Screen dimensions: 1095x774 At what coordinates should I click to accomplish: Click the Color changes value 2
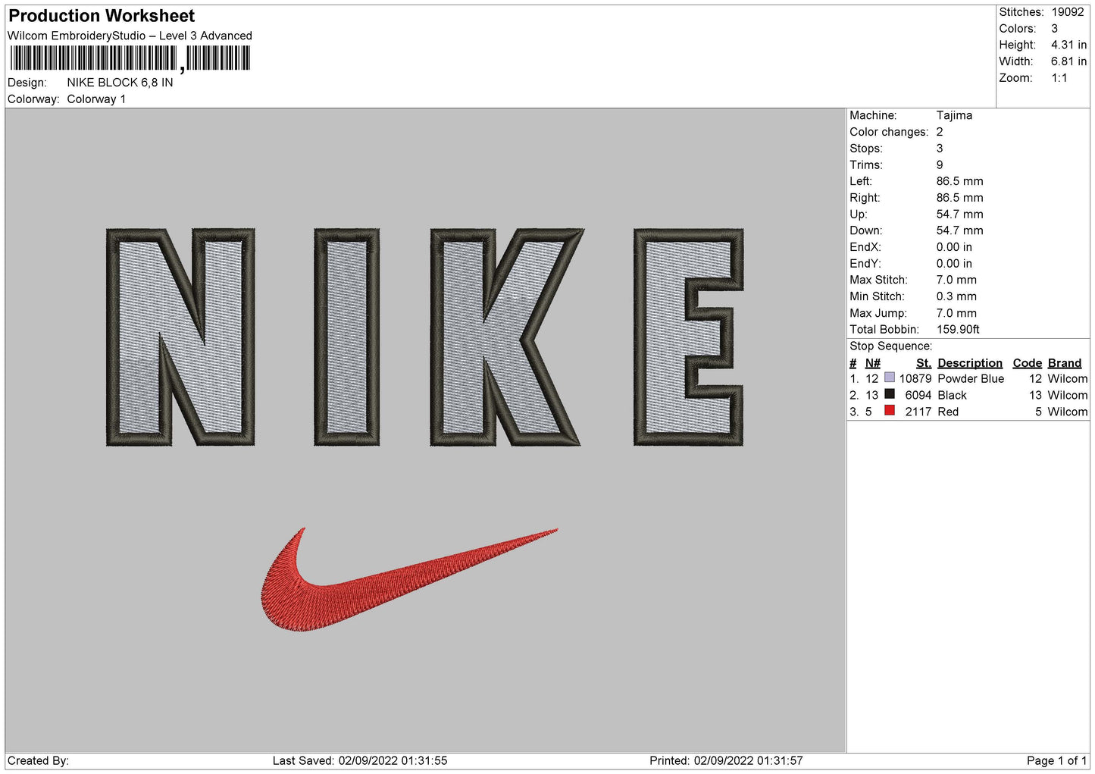tap(940, 132)
